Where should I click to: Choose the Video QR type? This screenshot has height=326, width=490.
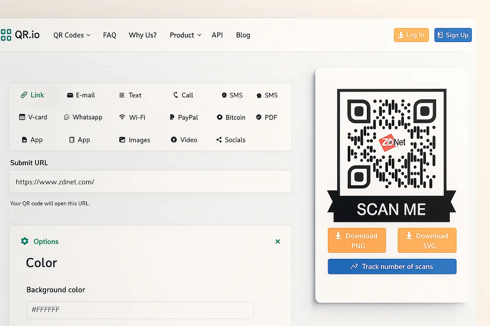pyautogui.click(x=184, y=140)
